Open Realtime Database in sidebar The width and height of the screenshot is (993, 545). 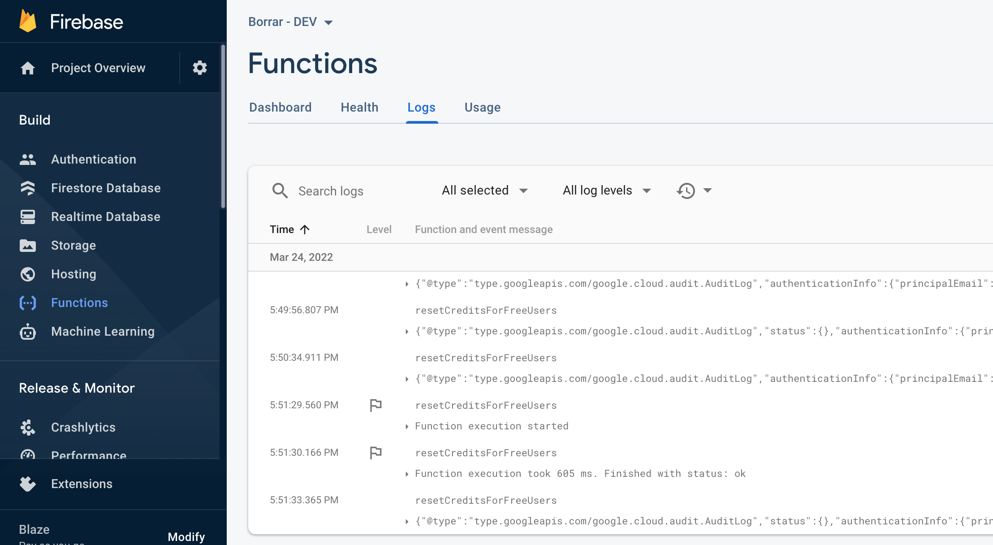click(105, 216)
